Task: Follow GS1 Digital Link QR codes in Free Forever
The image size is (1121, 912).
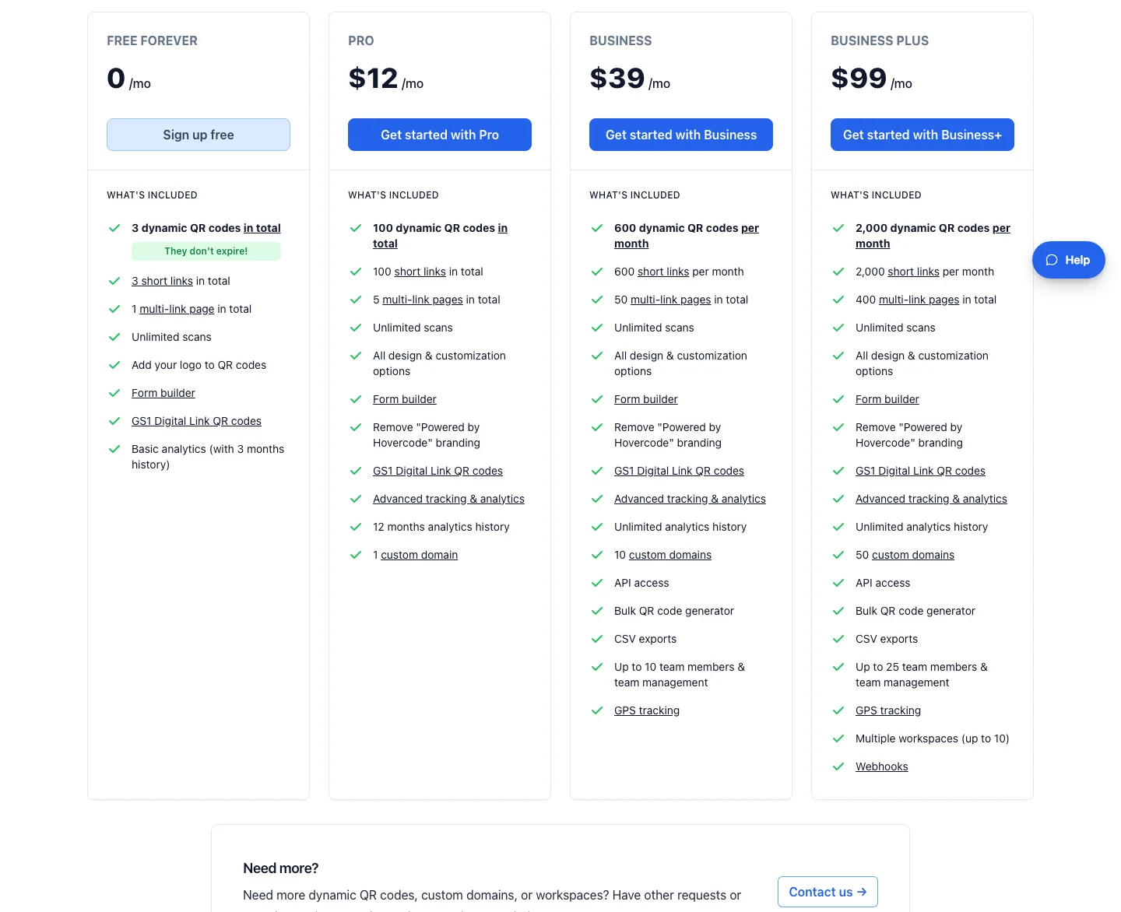Action: 196,421
